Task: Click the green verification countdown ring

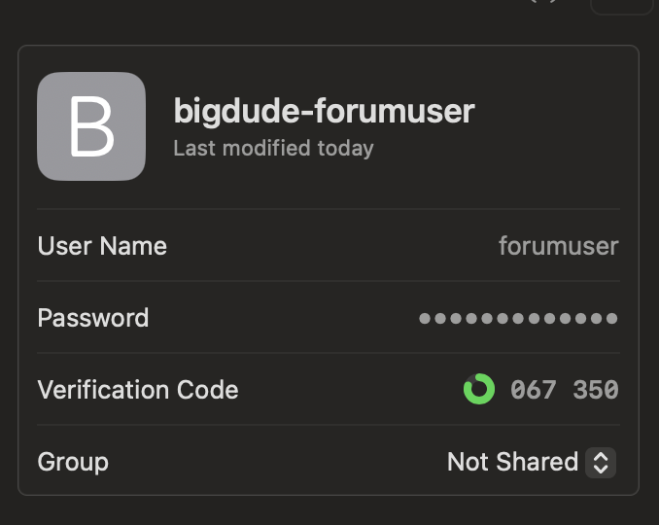Action: coord(479,389)
